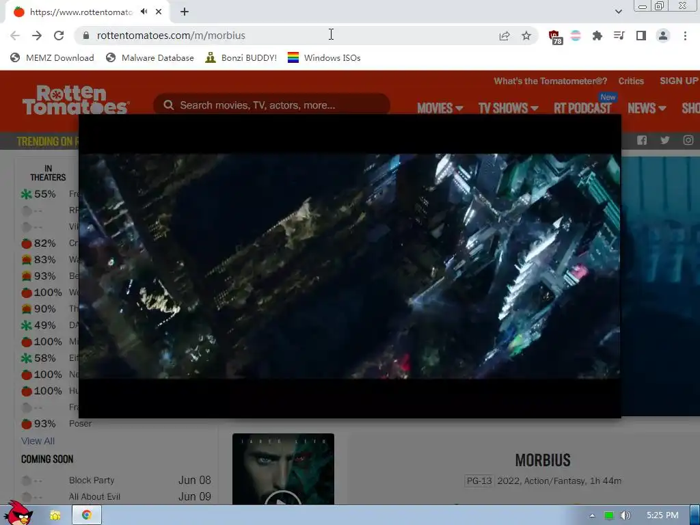Show hidden tray icons arrow
Image resolution: width=700 pixels, height=525 pixels.
tap(592, 515)
